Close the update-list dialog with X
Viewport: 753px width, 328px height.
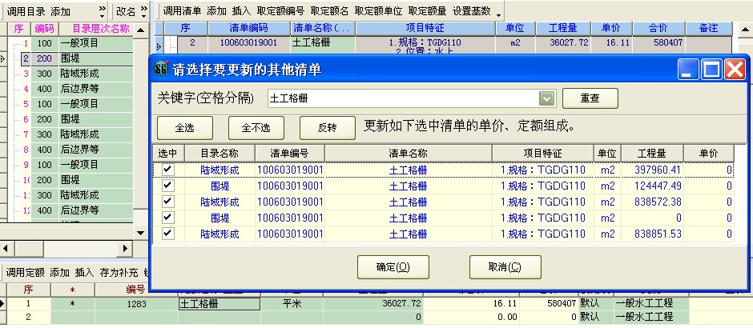click(735, 70)
